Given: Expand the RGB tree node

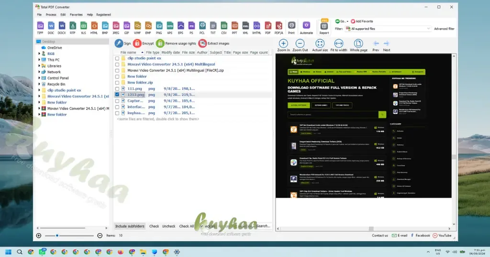Looking at the screenshot, I should click(x=39, y=54).
